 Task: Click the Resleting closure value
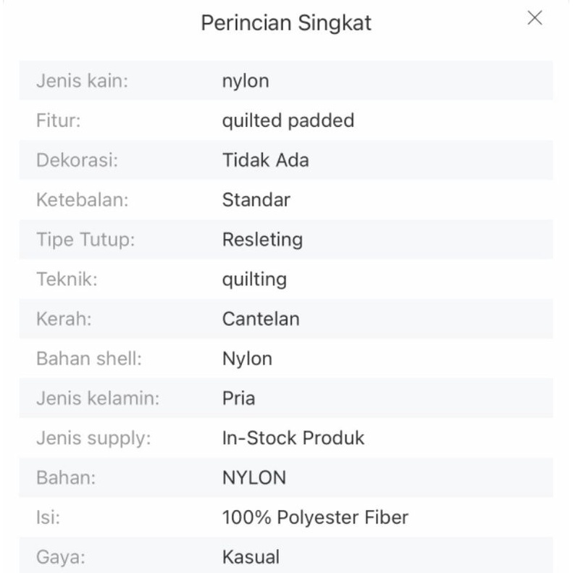[x=262, y=239]
